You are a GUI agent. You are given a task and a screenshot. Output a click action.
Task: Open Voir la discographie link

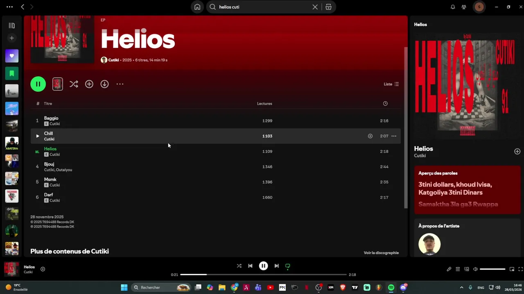(x=381, y=253)
